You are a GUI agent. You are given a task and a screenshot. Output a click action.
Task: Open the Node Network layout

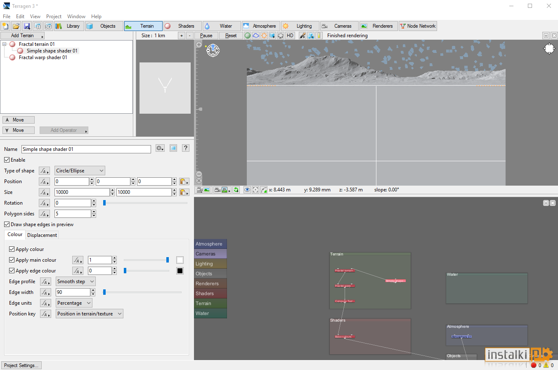coord(418,26)
